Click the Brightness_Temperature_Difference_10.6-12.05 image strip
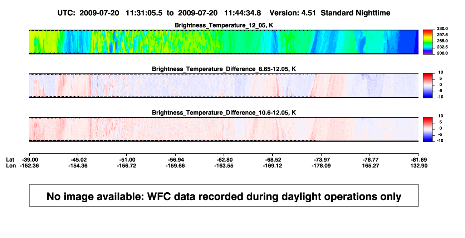Viewport: 465px width, 238px height. coord(224,129)
